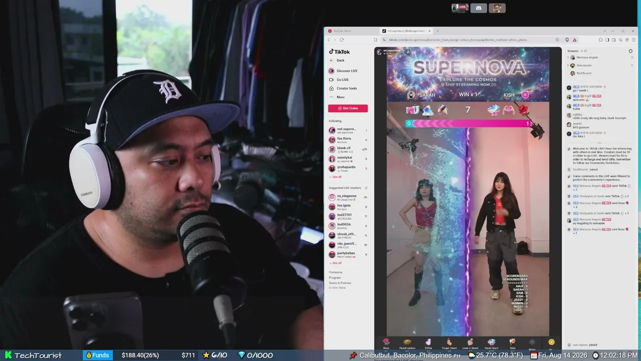The image size is (641, 361).
Task: Open blank.s9 in Following list
Action: 348,149
